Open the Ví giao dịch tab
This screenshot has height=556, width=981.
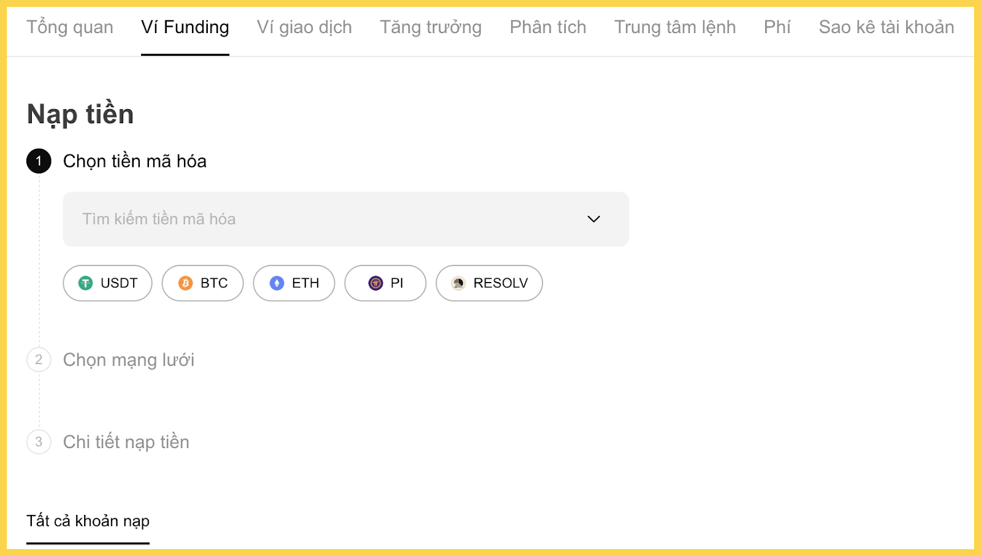click(303, 27)
